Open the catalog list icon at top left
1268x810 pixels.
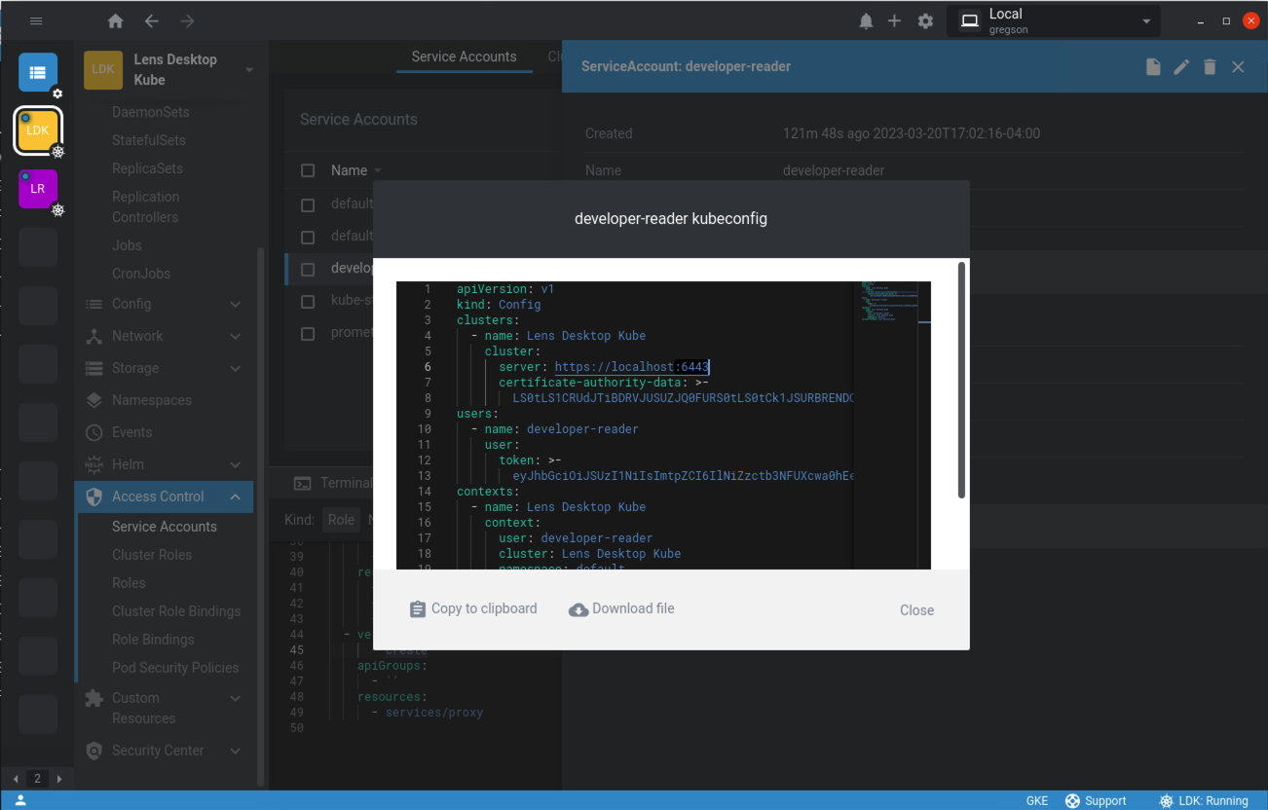[x=37, y=70]
